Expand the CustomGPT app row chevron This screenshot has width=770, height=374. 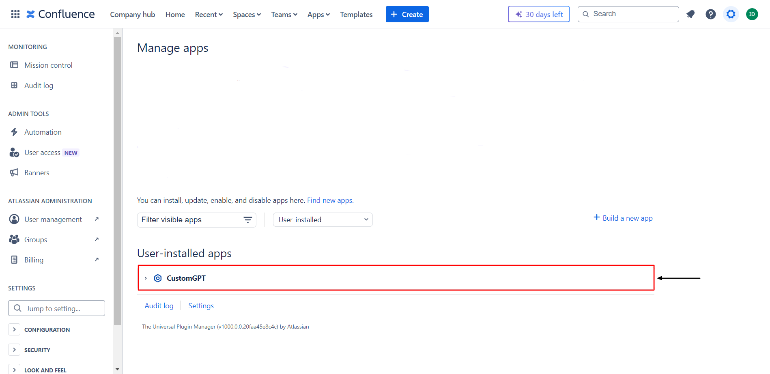click(146, 278)
